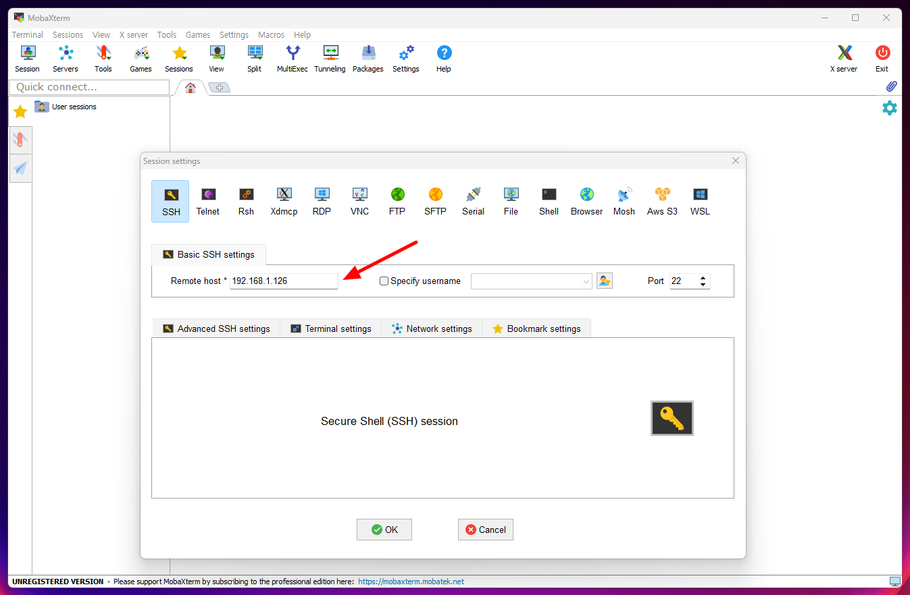The image size is (910, 595).
Task: Select the SSH session type icon
Action: click(x=170, y=201)
